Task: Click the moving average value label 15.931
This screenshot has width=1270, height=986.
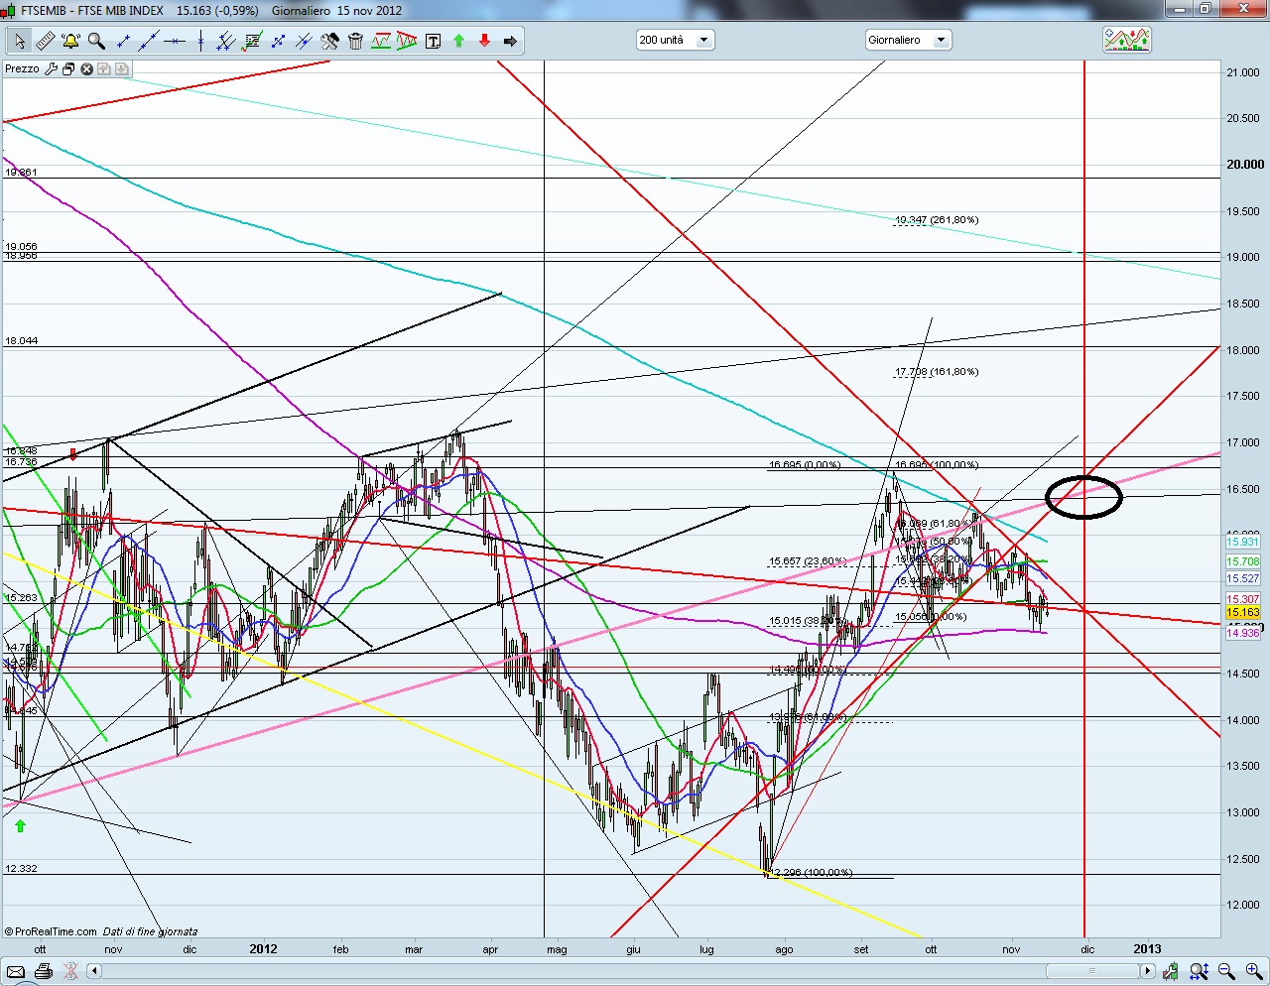Action: [x=1242, y=542]
